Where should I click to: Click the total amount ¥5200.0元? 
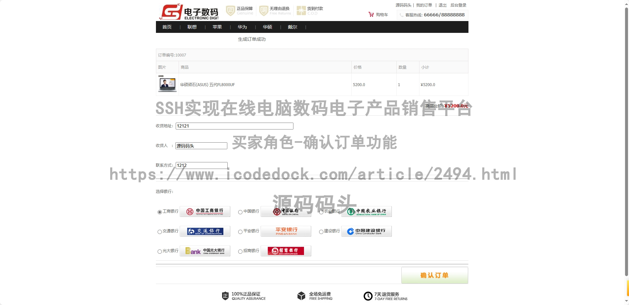(x=456, y=106)
